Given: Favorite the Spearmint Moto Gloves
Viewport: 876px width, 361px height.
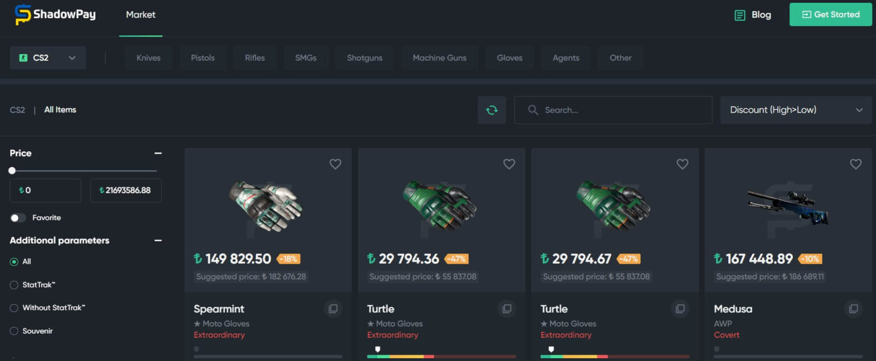Looking at the screenshot, I should click(x=335, y=164).
